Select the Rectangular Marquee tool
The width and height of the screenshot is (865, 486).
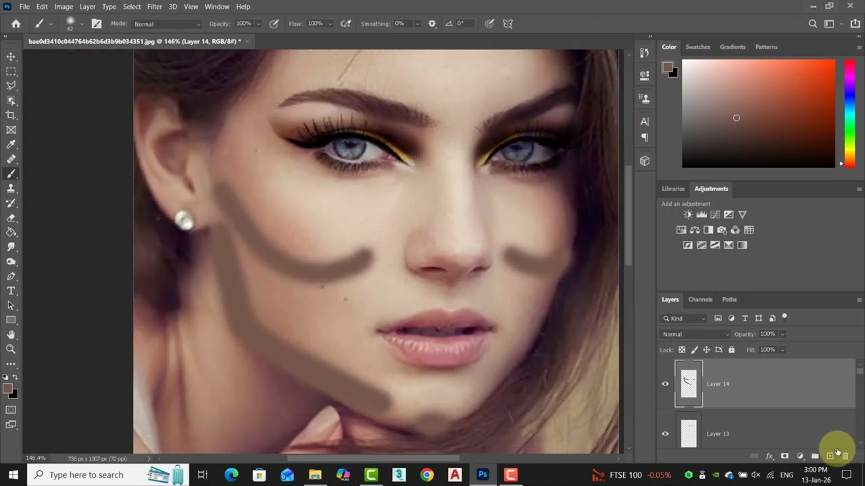(11, 72)
